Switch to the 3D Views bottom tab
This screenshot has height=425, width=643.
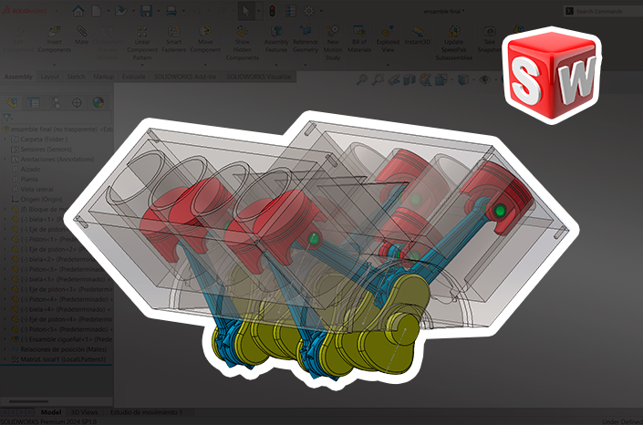click(85, 412)
